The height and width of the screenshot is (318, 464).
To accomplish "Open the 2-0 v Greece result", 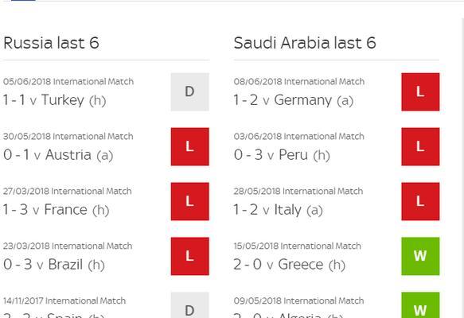I will pos(290,264).
